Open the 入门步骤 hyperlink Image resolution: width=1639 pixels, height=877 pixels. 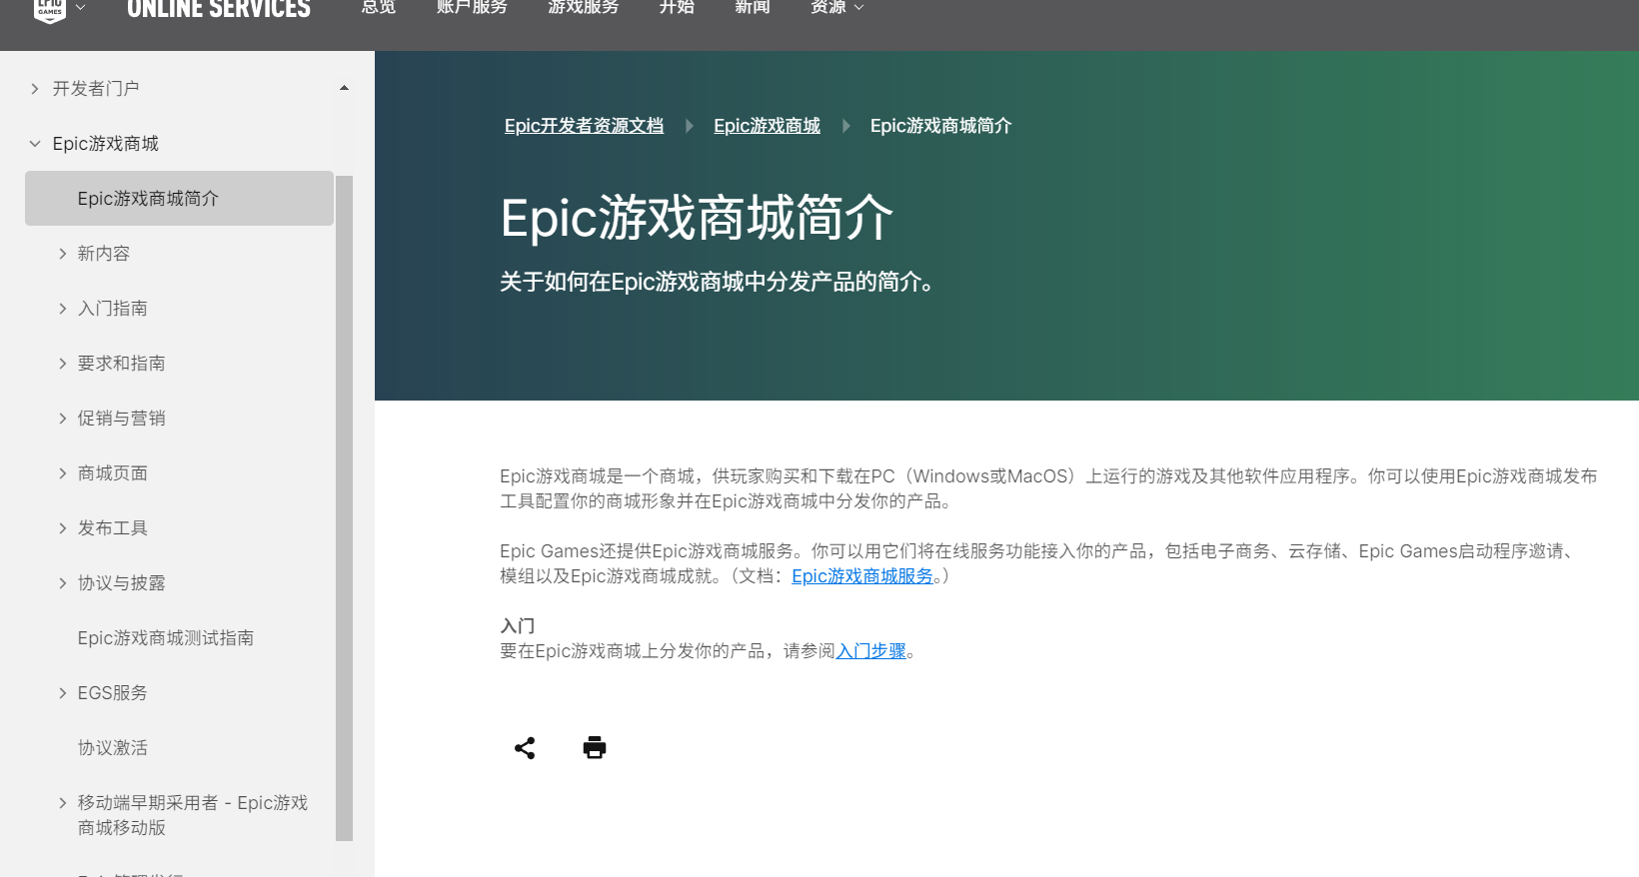[x=870, y=651]
